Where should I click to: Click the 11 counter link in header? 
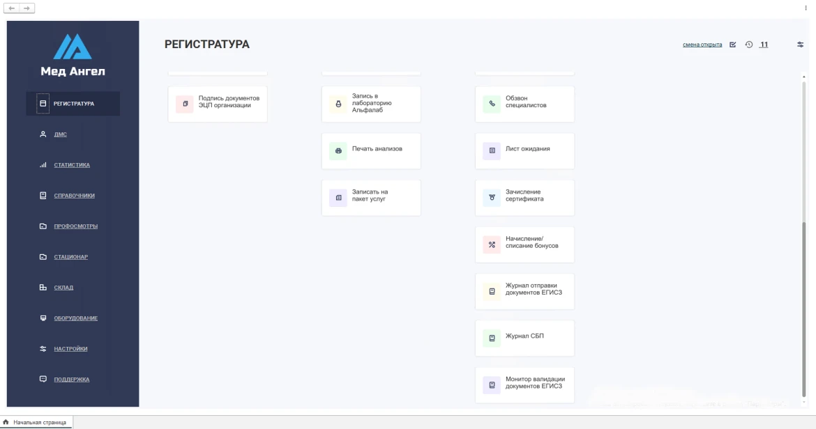coord(764,45)
